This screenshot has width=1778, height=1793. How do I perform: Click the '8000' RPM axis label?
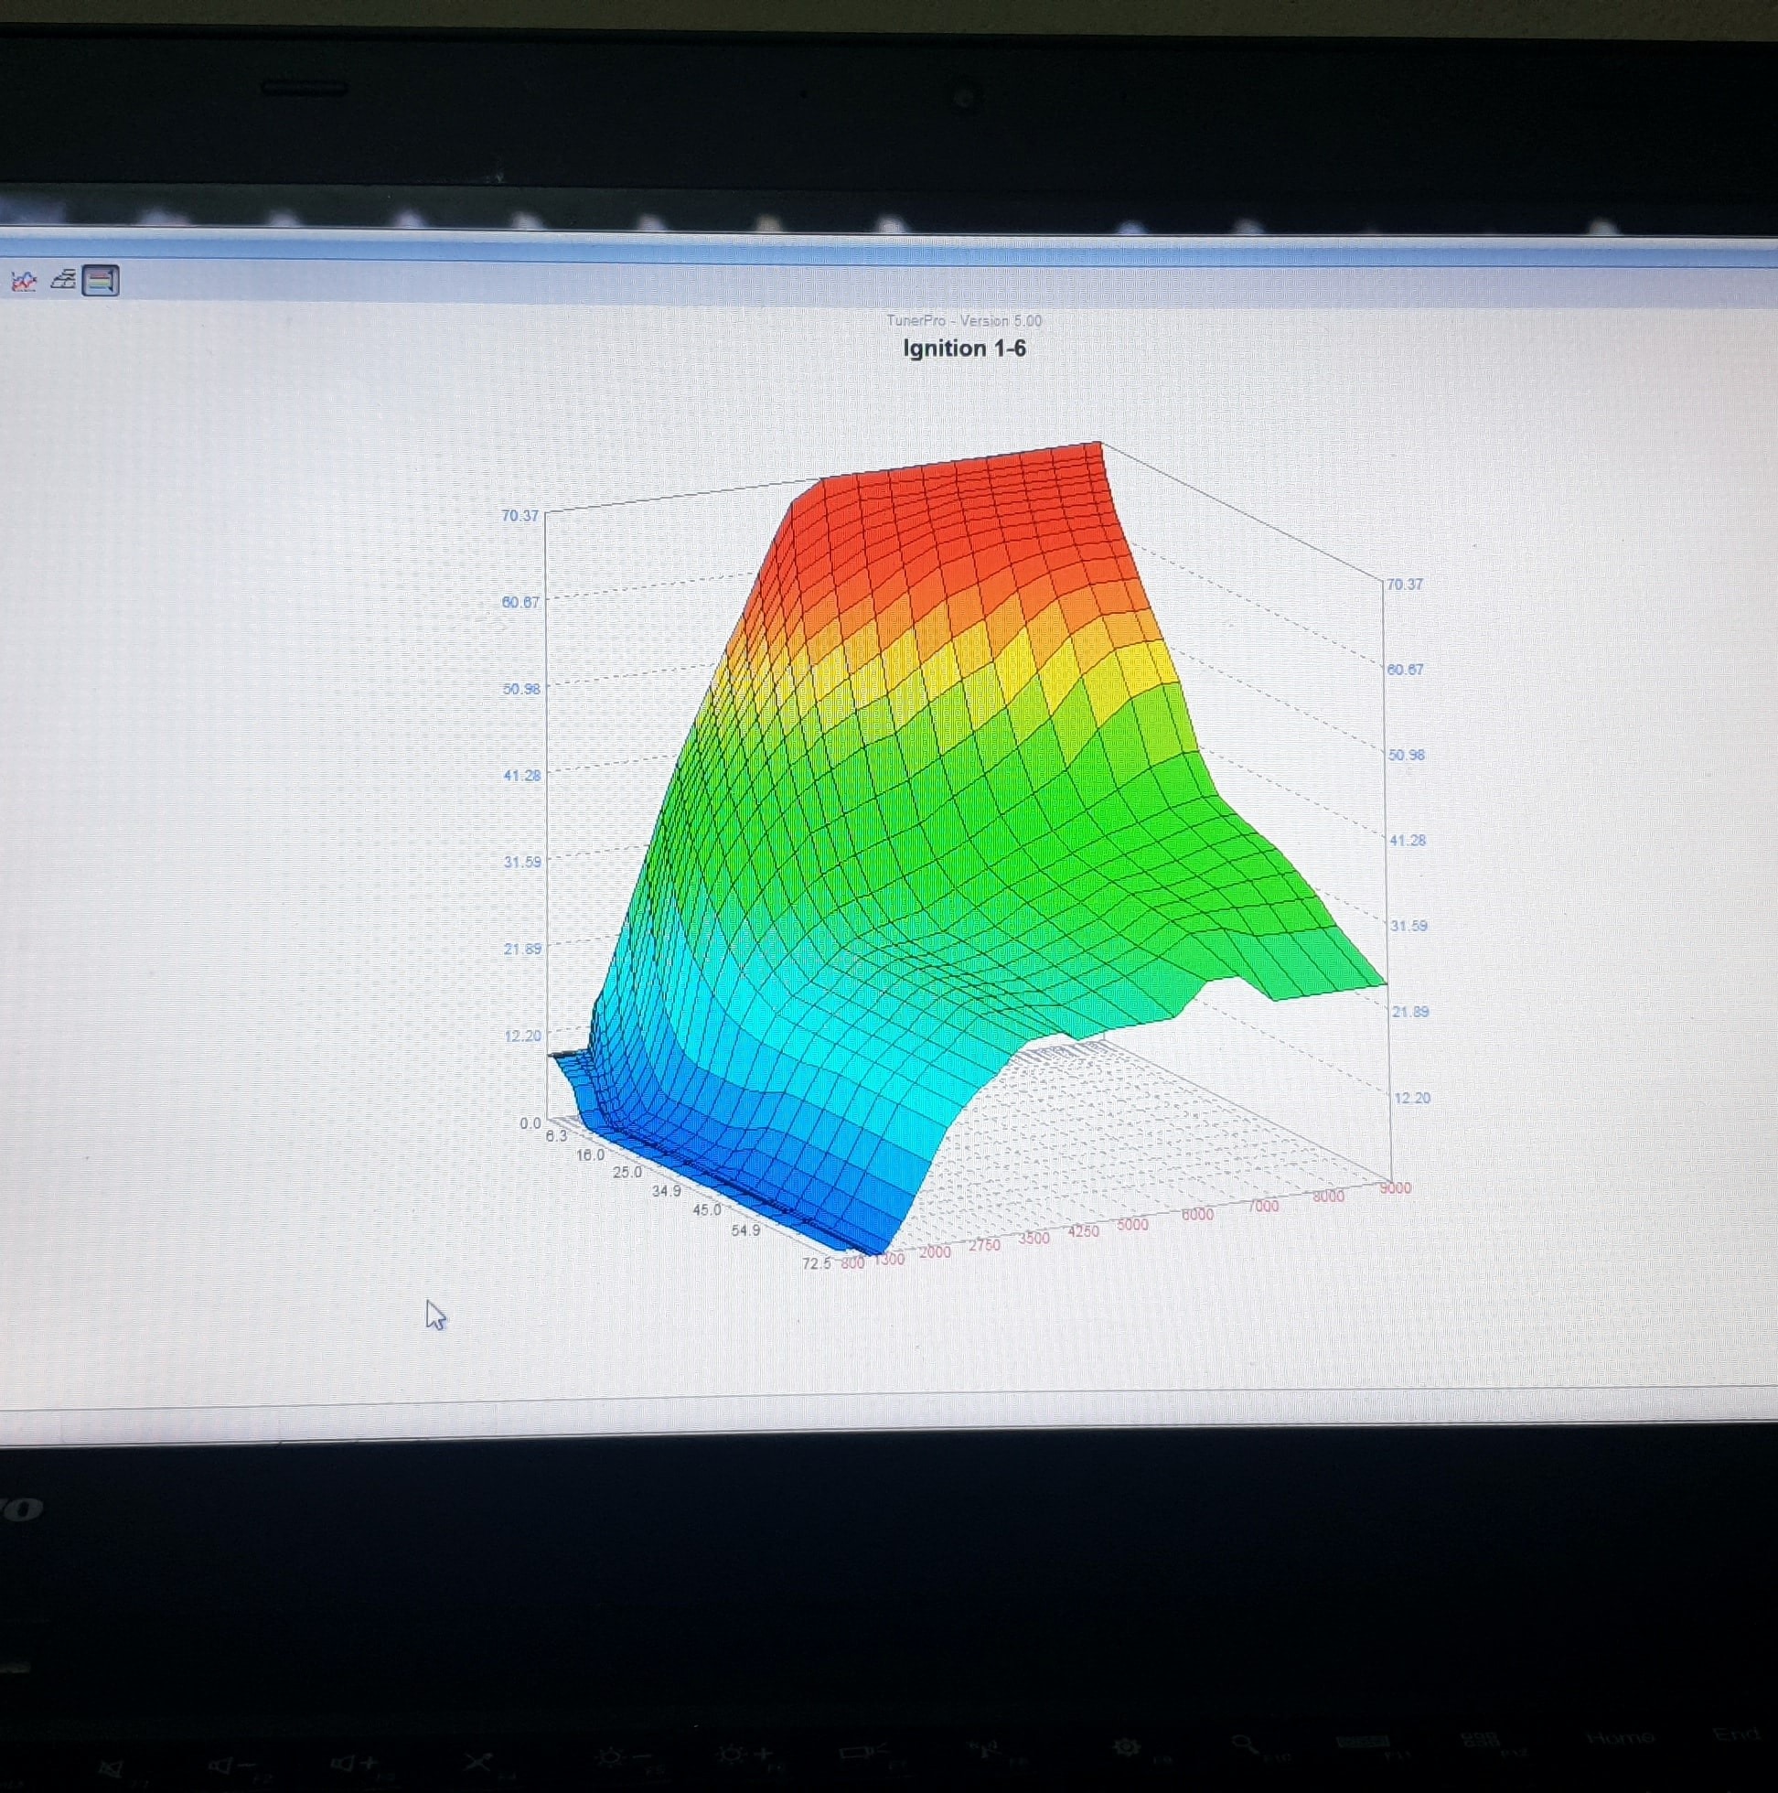[1328, 1197]
